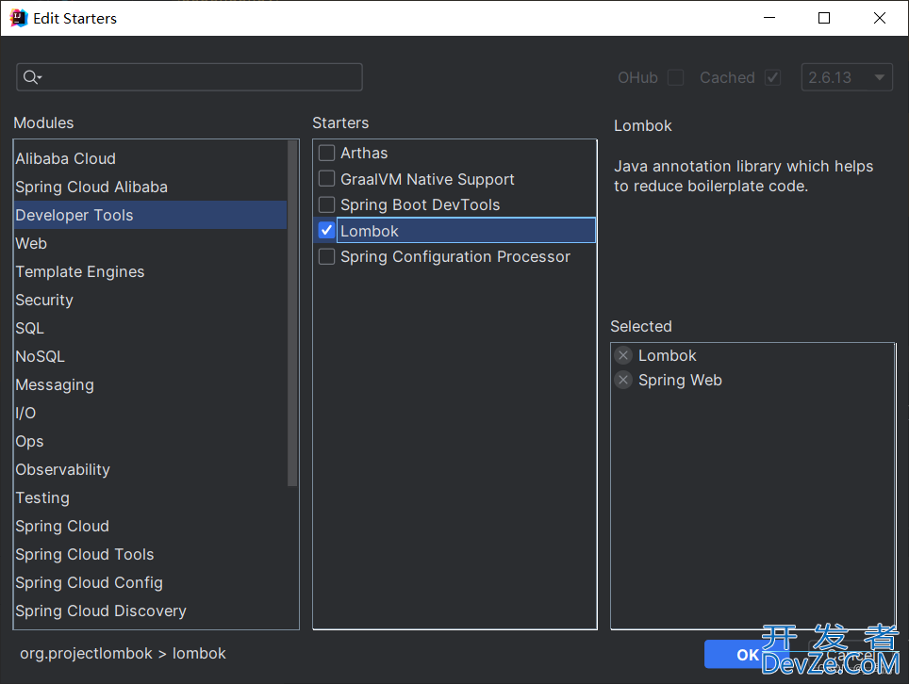The height and width of the screenshot is (684, 909).
Task: Open the 2.6.13 version dropdown
Action: coord(847,77)
